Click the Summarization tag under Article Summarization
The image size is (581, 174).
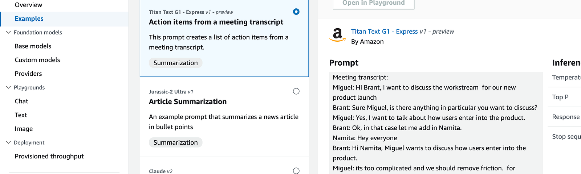(176, 142)
